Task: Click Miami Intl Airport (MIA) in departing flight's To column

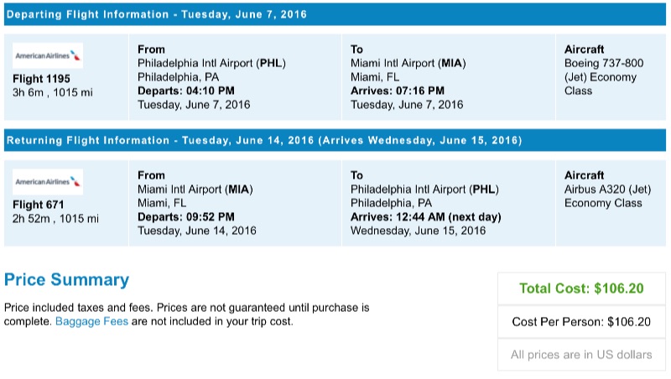Action: 408,64
